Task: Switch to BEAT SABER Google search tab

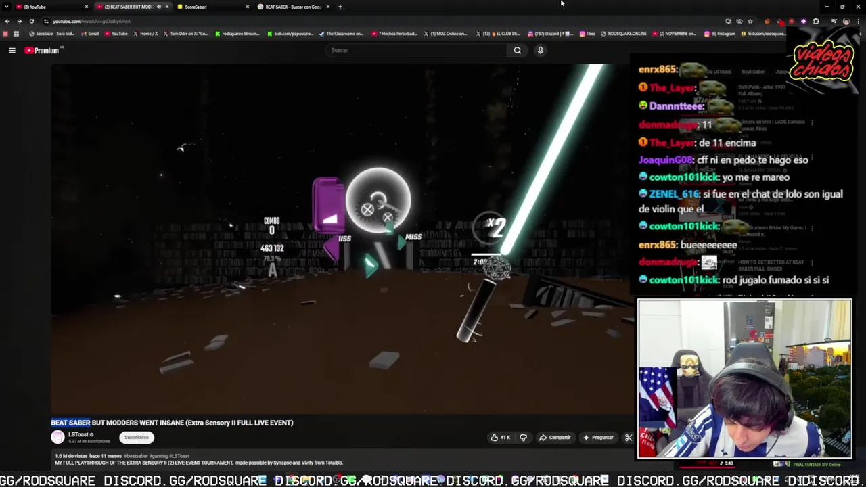Action: (292, 7)
